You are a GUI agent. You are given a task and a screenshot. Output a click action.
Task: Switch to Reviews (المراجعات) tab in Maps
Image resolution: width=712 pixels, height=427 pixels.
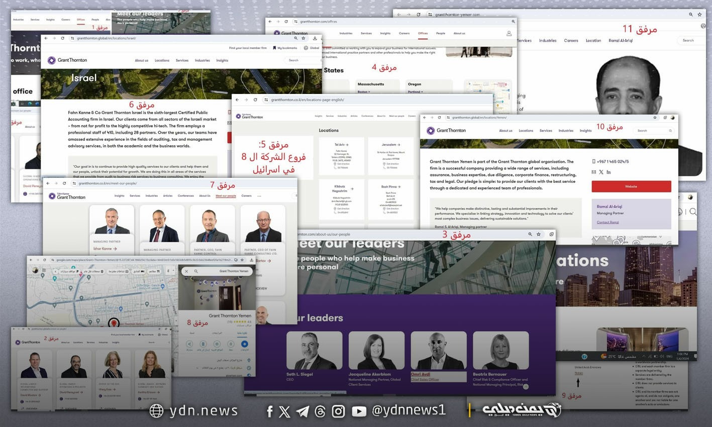point(217,333)
